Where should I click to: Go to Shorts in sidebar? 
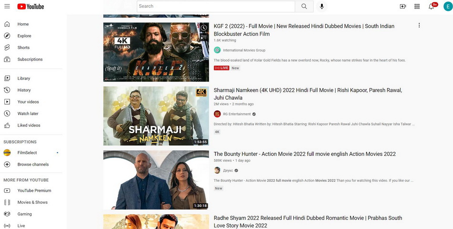coord(23,48)
